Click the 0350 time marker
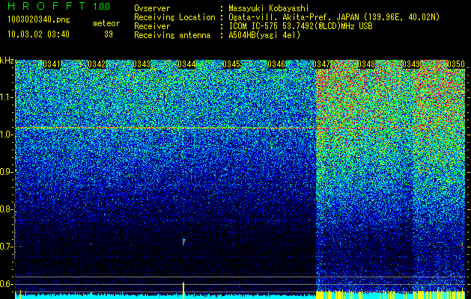This screenshot has width=471, height=299. tap(456, 64)
